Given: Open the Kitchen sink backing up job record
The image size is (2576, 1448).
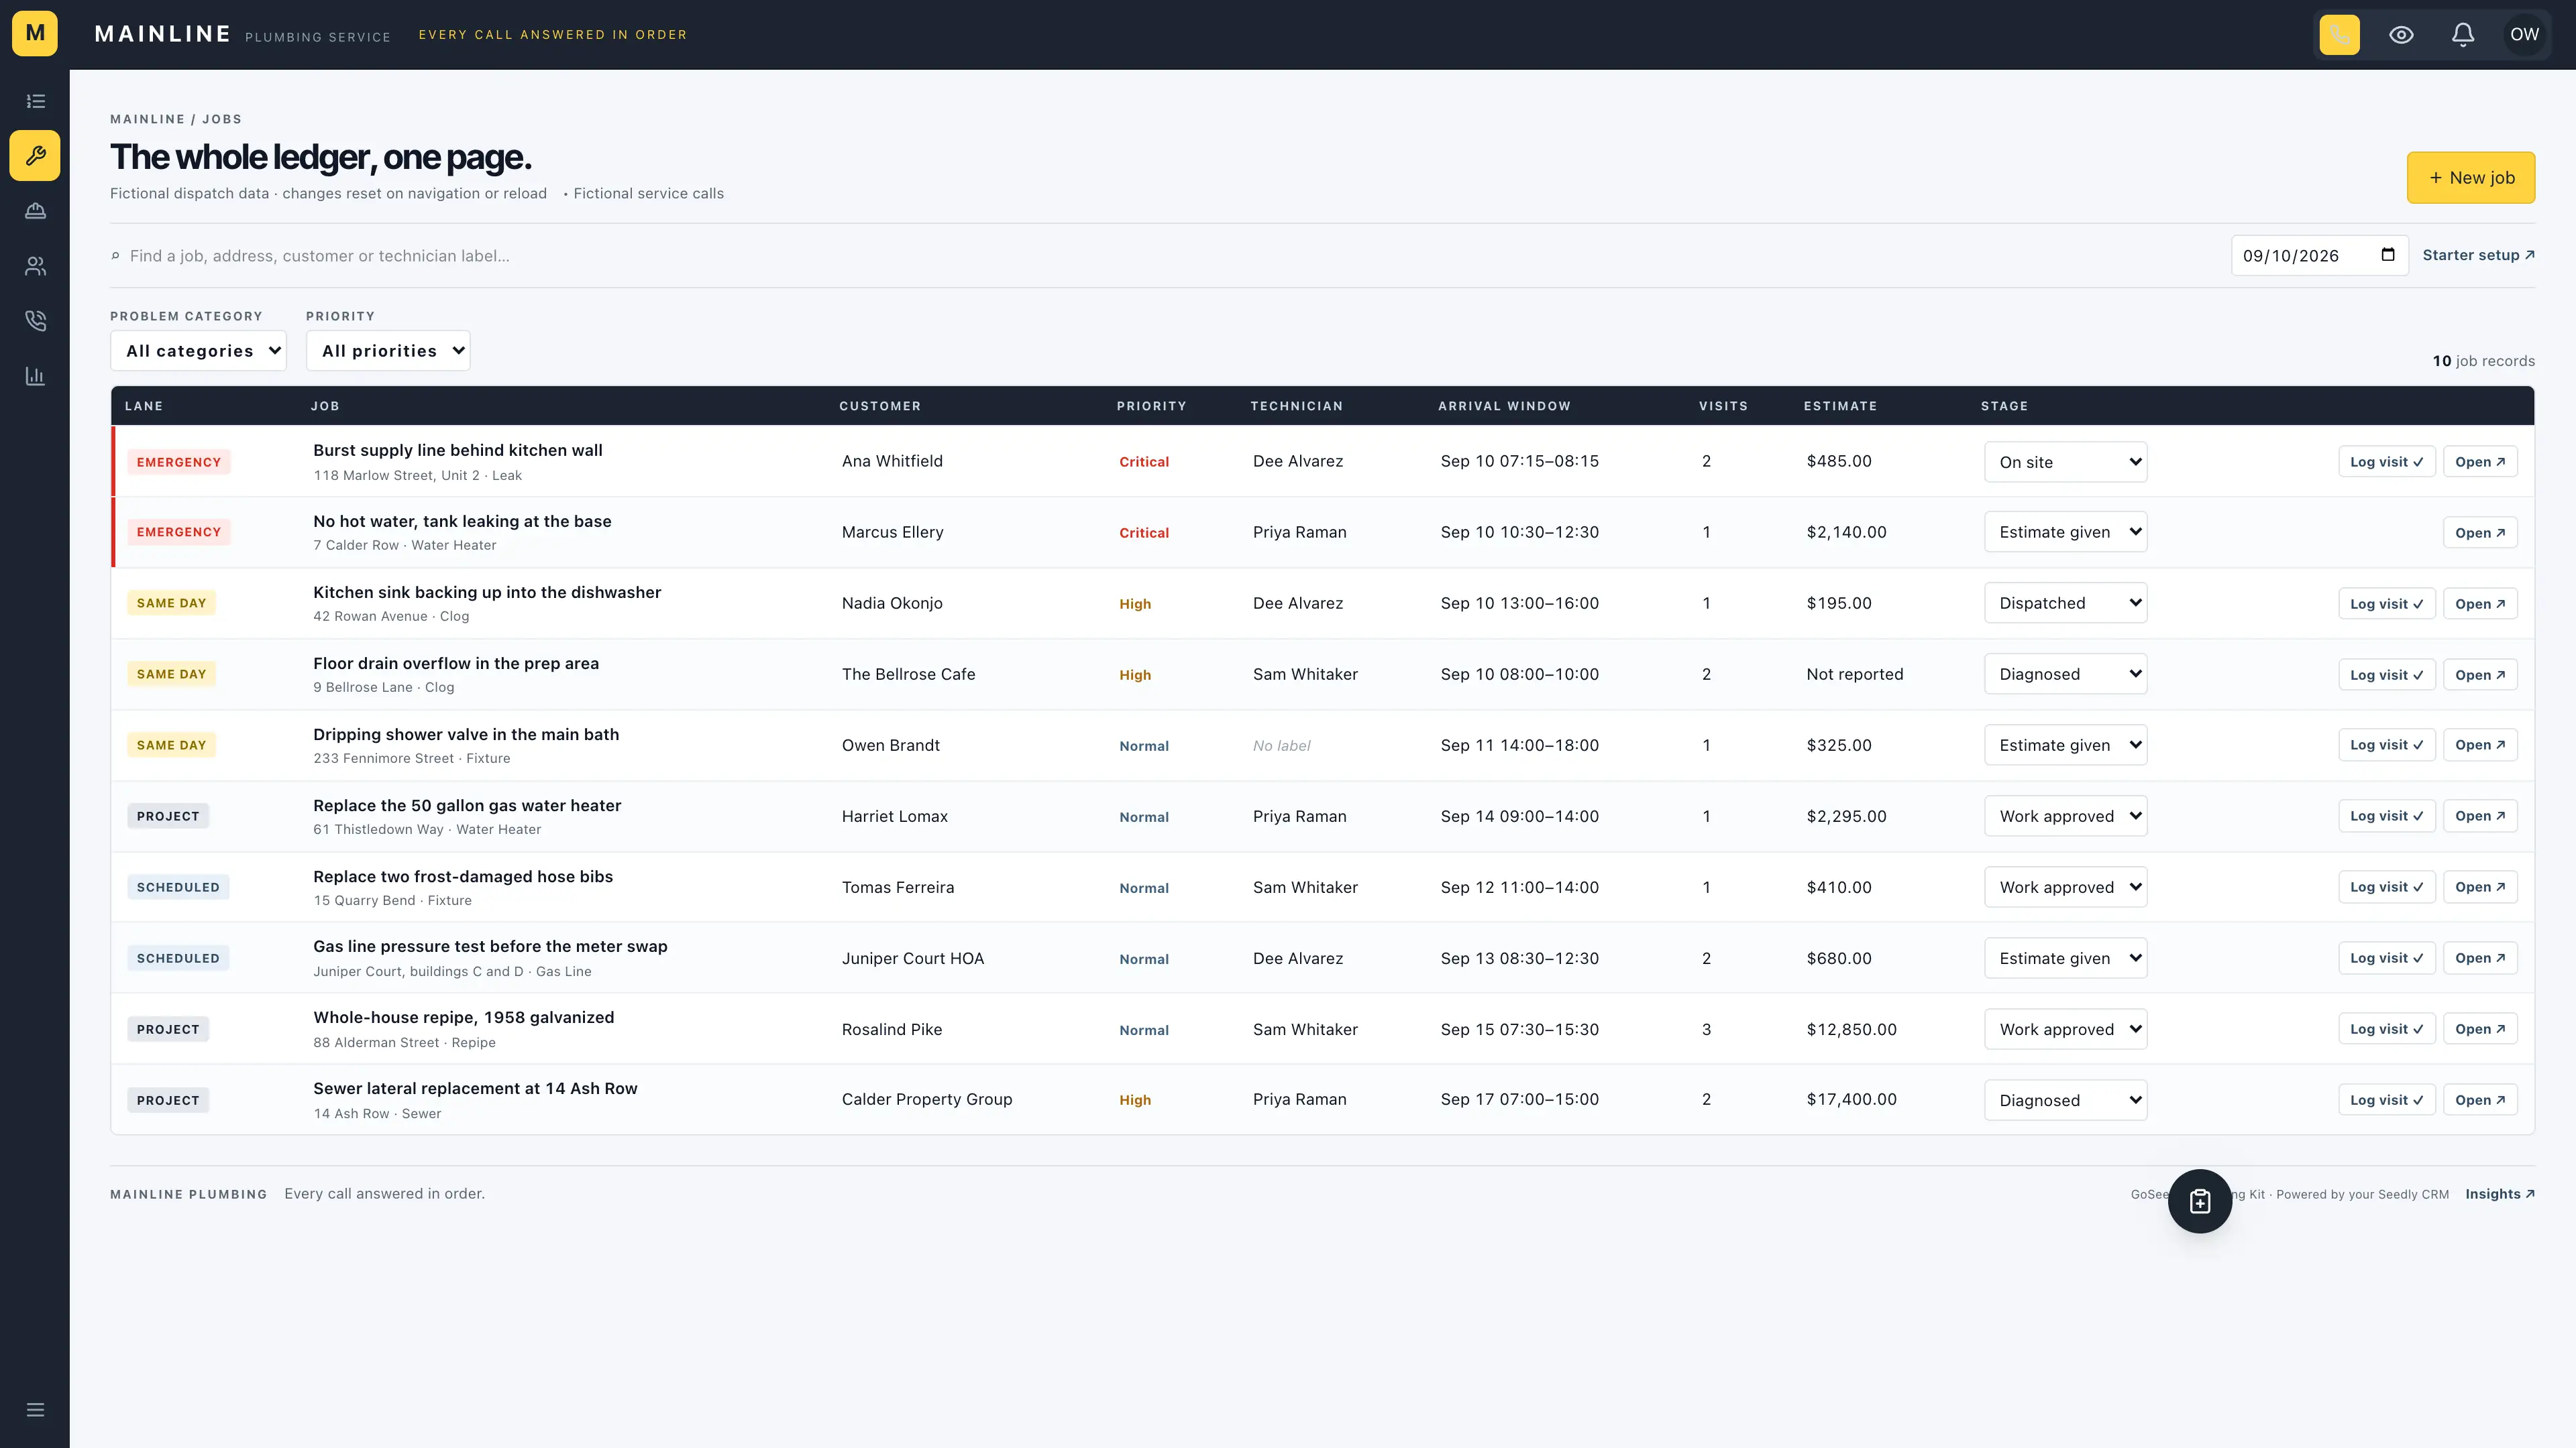Looking at the screenshot, I should pos(2480,603).
